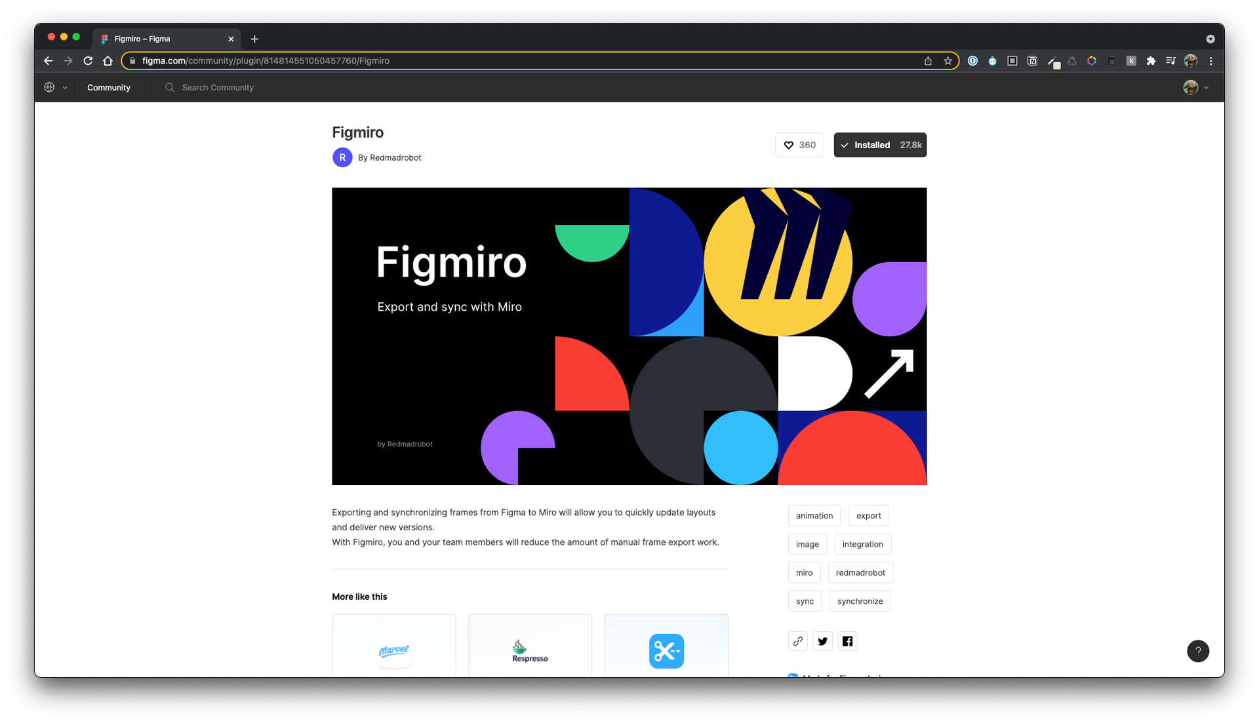Click the Twitter share icon
Viewport: 1259px width, 723px height.
click(822, 641)
